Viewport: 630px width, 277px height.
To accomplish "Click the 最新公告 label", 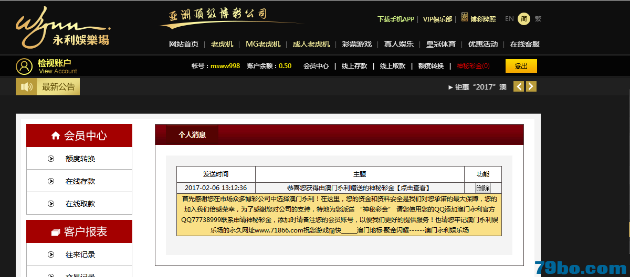I will 58,87.
